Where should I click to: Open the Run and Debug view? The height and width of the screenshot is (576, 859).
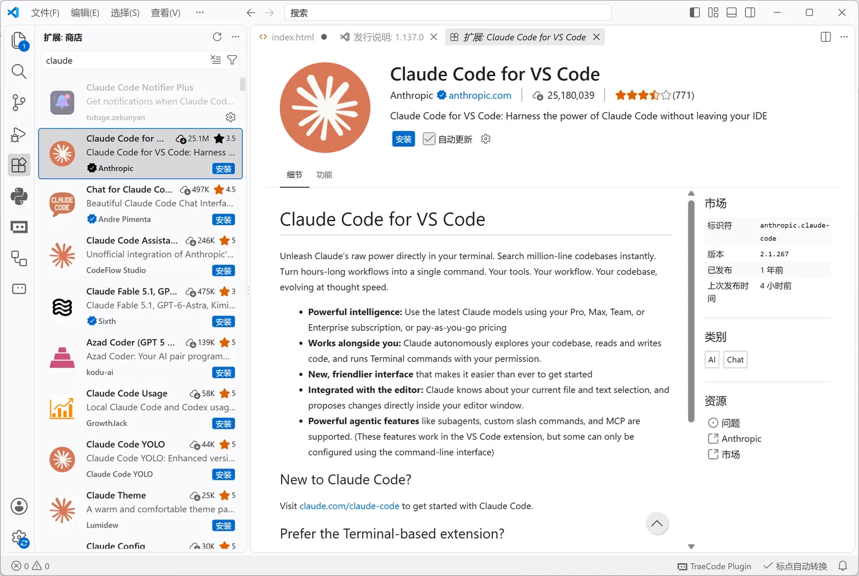coord(19,134)
